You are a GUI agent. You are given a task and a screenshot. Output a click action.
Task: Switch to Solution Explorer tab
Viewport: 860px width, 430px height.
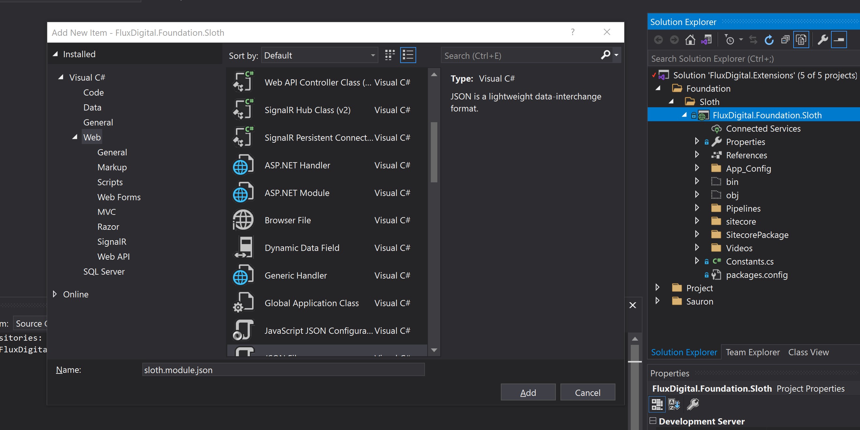pos(684,352)
